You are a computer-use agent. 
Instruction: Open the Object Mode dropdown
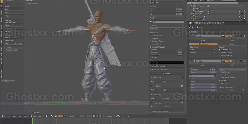38,116
